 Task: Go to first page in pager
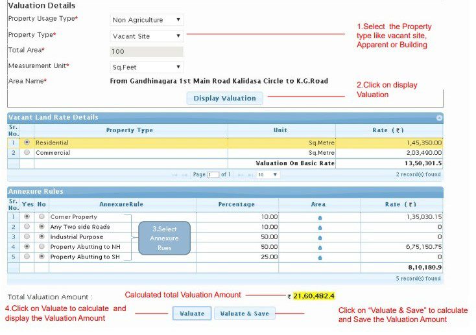(175, 175)
